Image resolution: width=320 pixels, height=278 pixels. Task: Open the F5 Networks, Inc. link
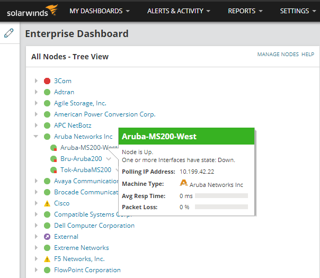[79, 259]
